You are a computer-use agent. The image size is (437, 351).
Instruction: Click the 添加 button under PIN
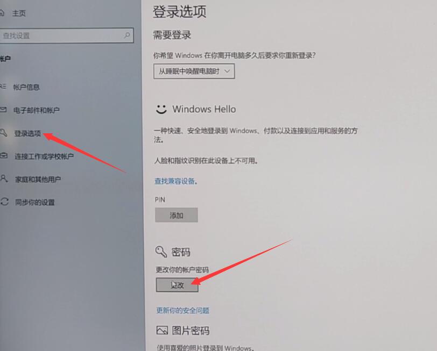[177, 215]
